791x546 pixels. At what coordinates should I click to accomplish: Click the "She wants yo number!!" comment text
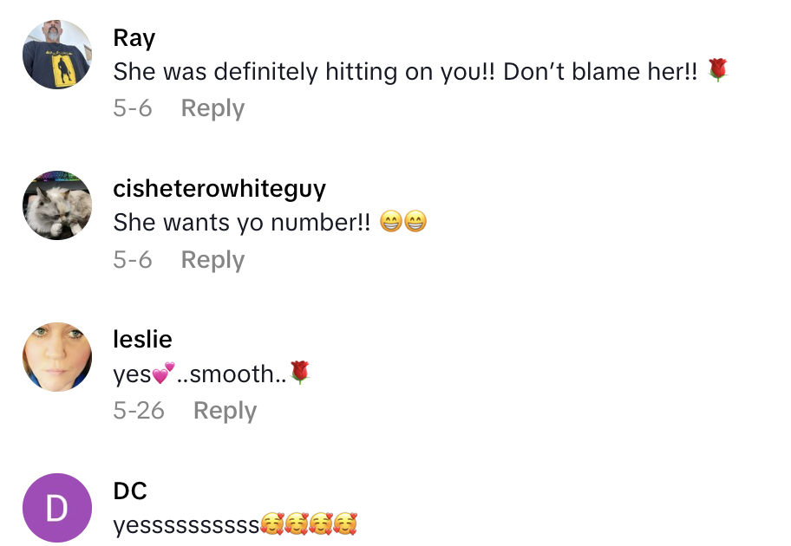[242, 223]
